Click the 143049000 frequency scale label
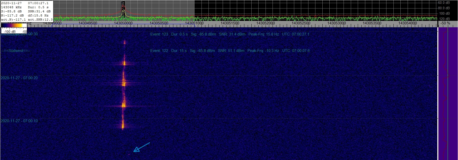Image resolution: width=458 pixels, height=160 pixels. pyautogui.click(x=52, y=23)
